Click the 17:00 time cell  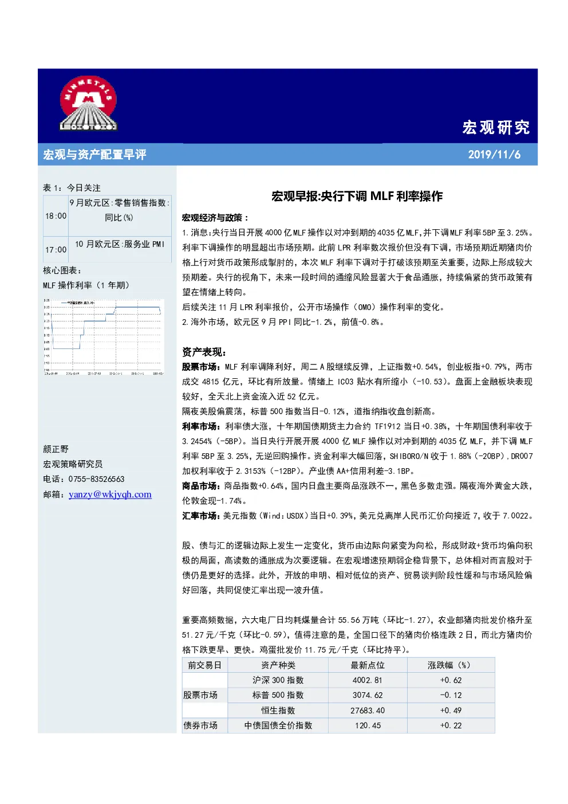point(56,249)
